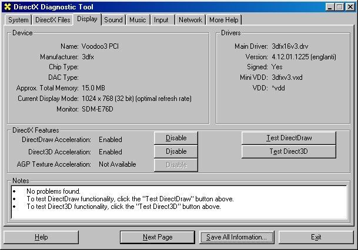This screenshot has width=358, height=250.
Task: Click Save All Information button
Action: [237, 237]
